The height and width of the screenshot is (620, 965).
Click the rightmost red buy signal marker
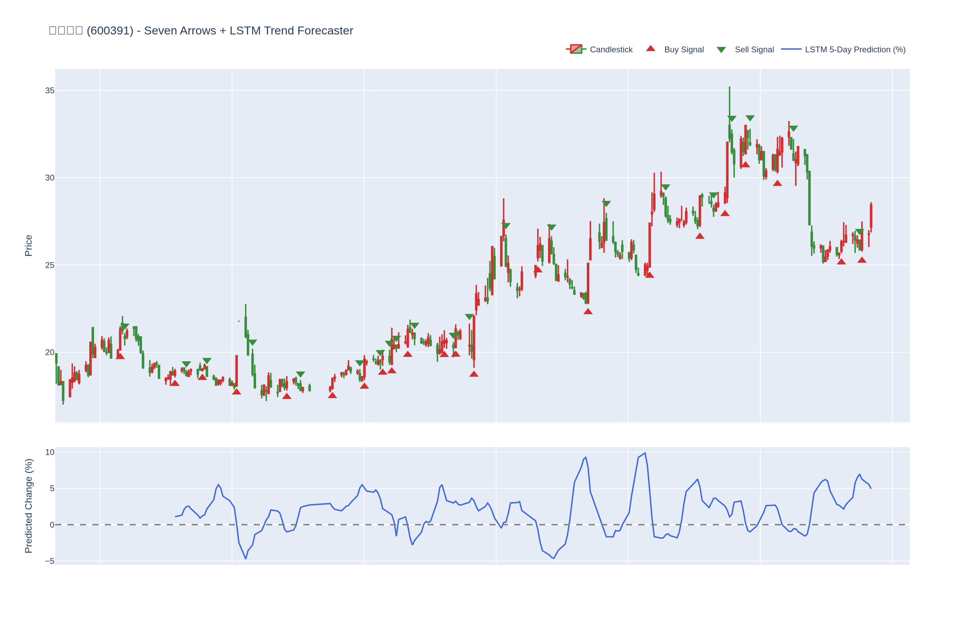(x=862, y=260)
